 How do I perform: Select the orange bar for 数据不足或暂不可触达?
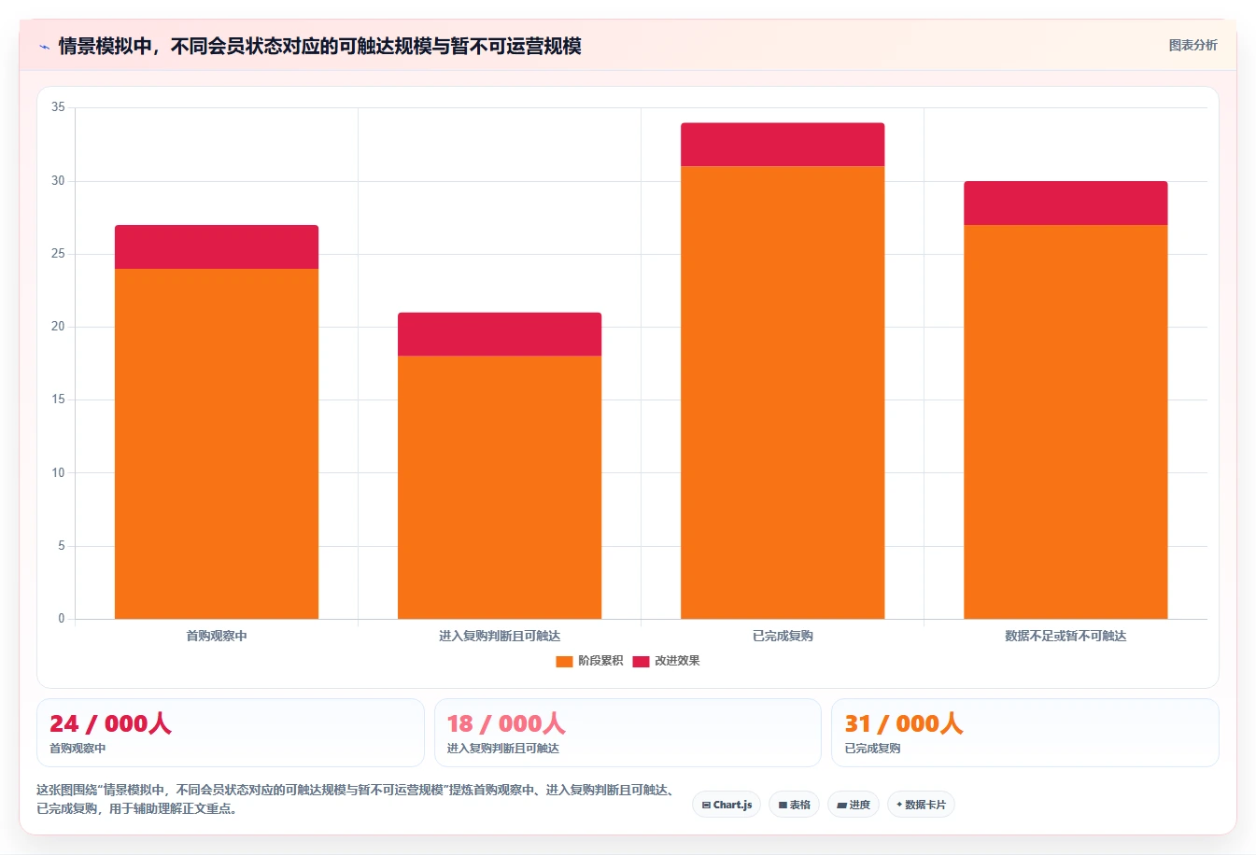[x=1065, y=422]
